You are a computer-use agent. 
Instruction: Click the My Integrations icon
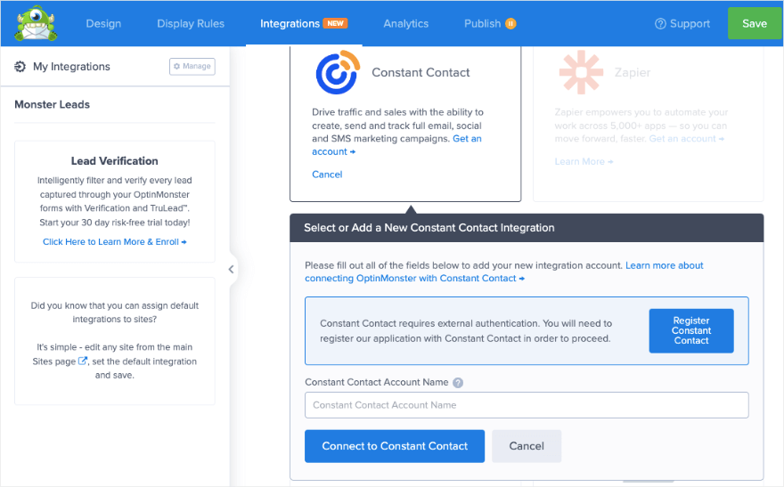tap(20, 67)
